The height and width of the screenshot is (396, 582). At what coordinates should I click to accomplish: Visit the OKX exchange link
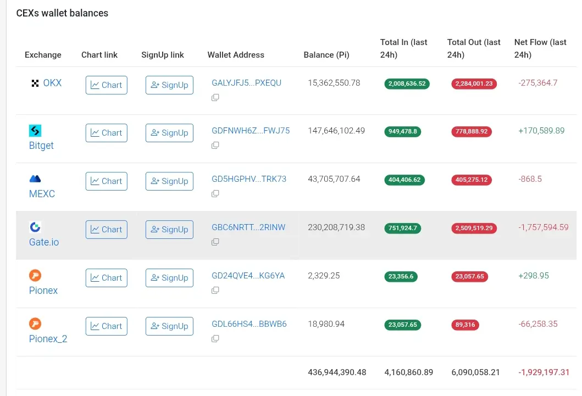(x=52, y=83)
